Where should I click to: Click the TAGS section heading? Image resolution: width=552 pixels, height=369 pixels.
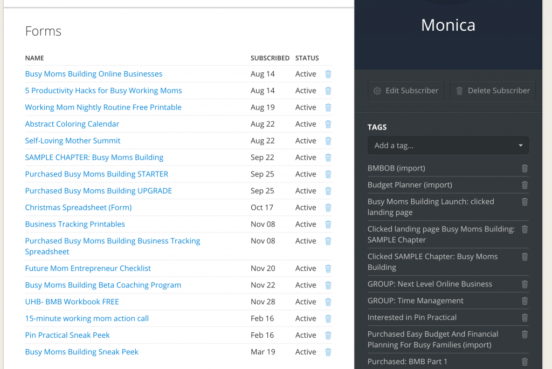click(x=377, y=127)
